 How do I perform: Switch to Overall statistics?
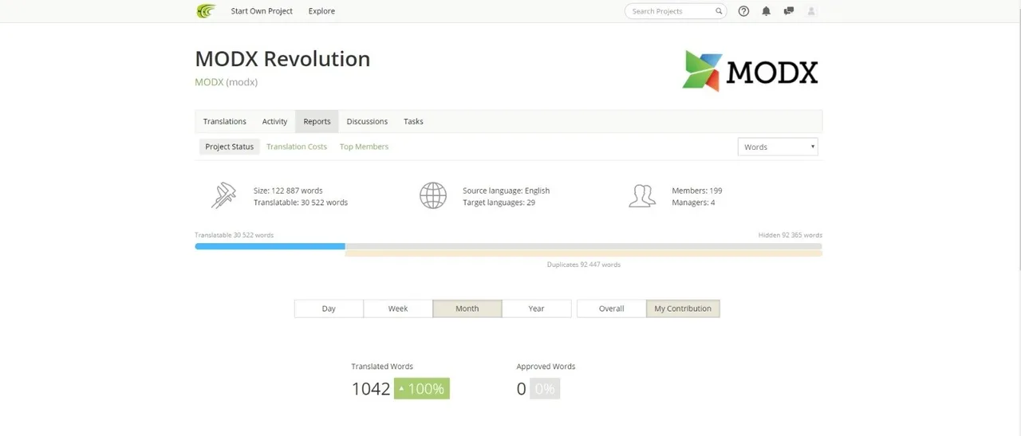click(x=612, y=308)
